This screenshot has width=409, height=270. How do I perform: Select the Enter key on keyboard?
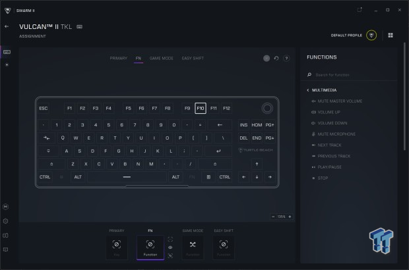(218, 151)
